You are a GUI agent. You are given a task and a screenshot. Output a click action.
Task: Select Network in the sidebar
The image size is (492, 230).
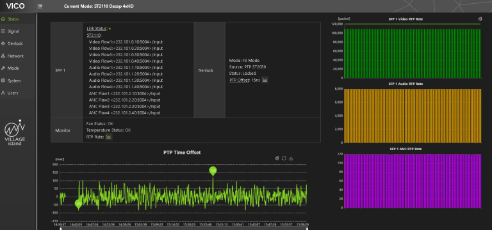15,56
